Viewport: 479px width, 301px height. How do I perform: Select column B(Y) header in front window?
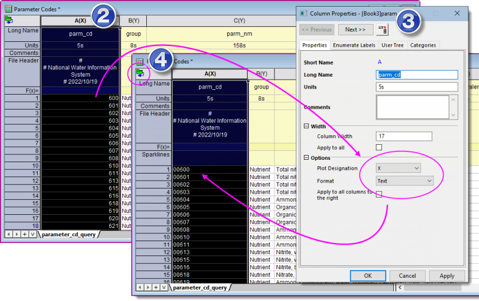pyautogui.click(x=261, y=74)
